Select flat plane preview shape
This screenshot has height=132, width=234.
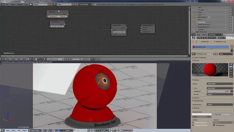[x=231, y=64]
